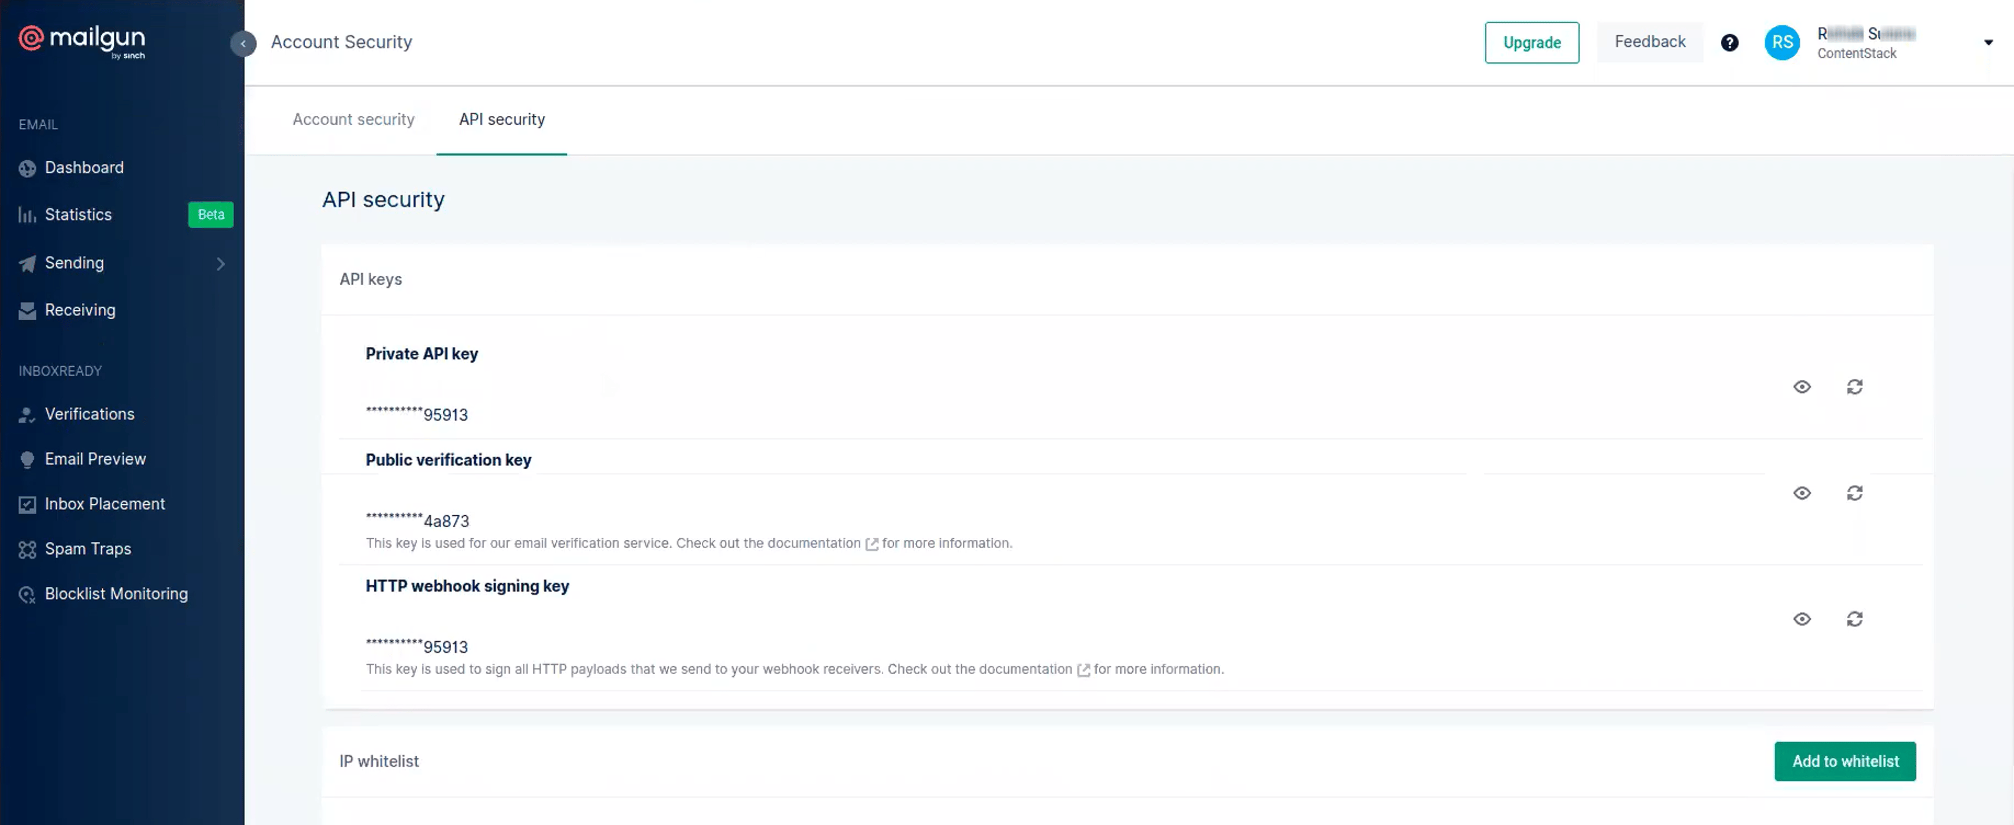Click the Upgrade button
Viewport: 2014px width, 825px height.
pos(1531,42)
